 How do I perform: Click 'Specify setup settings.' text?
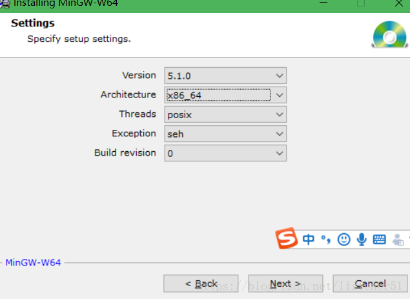[79, 39]
